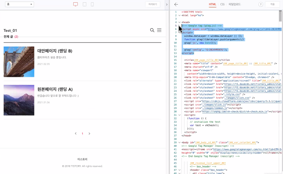Click the 티스토리 footer link
Viewport: 283px width, 174px height.
[82, 159]
